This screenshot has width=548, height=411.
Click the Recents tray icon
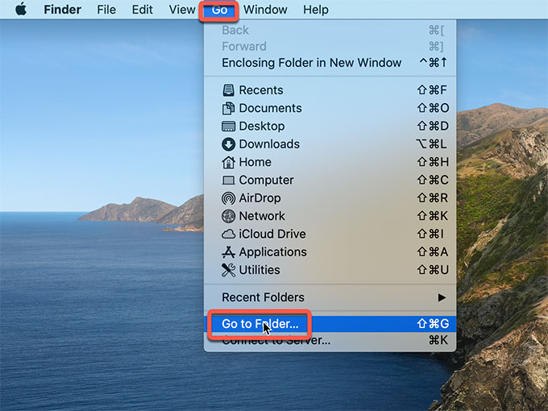(x=228, y=90)
